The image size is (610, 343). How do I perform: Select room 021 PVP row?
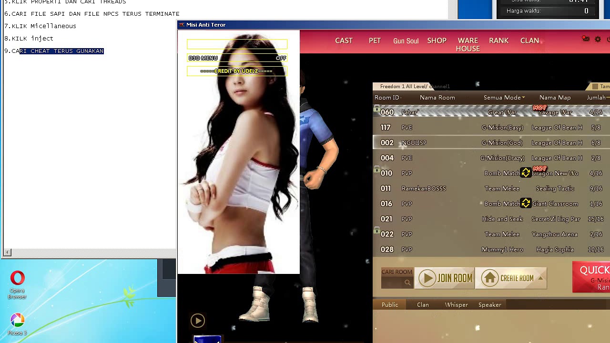point(491,219)
